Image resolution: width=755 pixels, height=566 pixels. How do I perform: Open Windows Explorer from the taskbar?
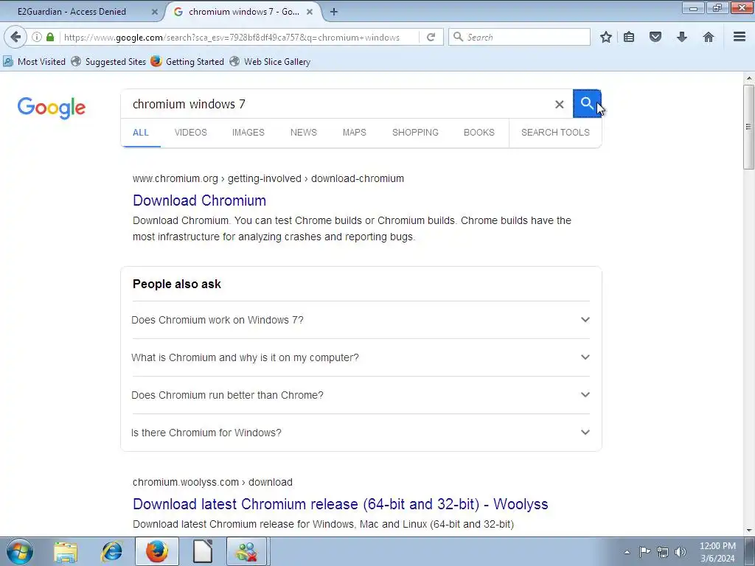click(66, 551)
